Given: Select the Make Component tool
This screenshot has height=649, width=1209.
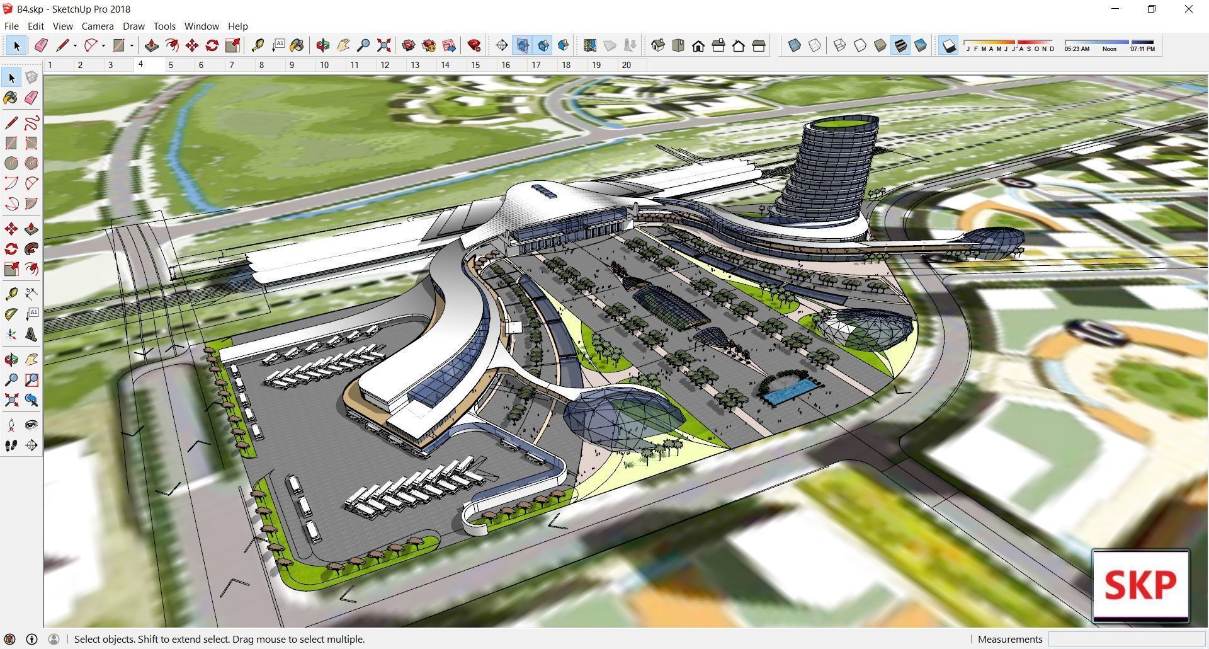Looking at the screenshot, I should 31,78.
